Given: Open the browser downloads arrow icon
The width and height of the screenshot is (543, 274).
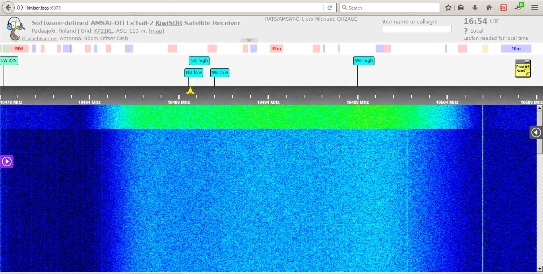Looking at the screenshot, I should pyautogui.click(x=475, y=8).
